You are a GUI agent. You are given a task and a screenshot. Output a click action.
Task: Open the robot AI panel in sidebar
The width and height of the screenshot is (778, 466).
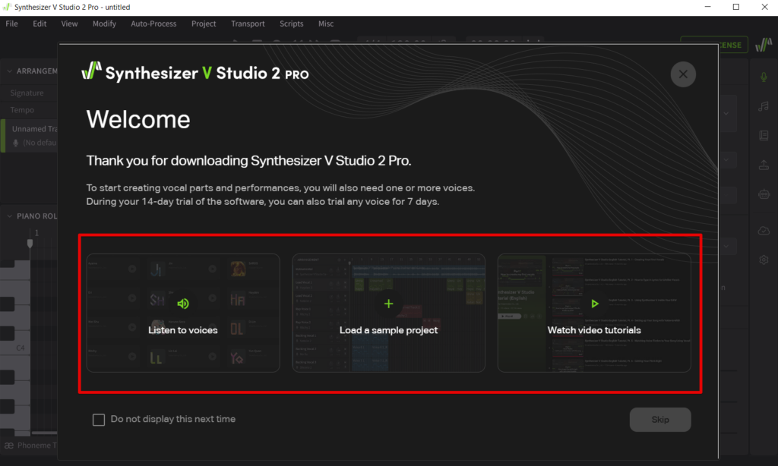764,194
